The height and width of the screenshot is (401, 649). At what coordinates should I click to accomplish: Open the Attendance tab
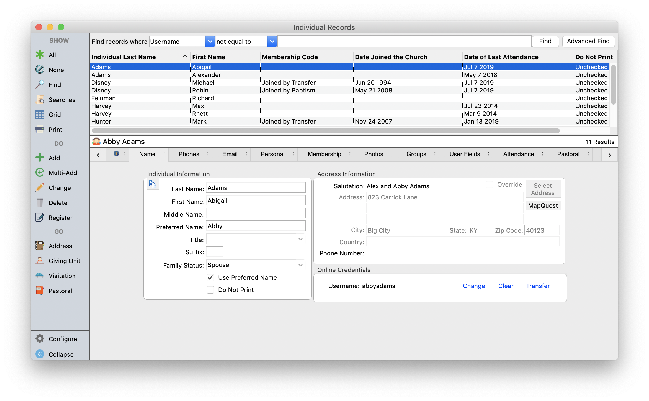click(518, 154)
